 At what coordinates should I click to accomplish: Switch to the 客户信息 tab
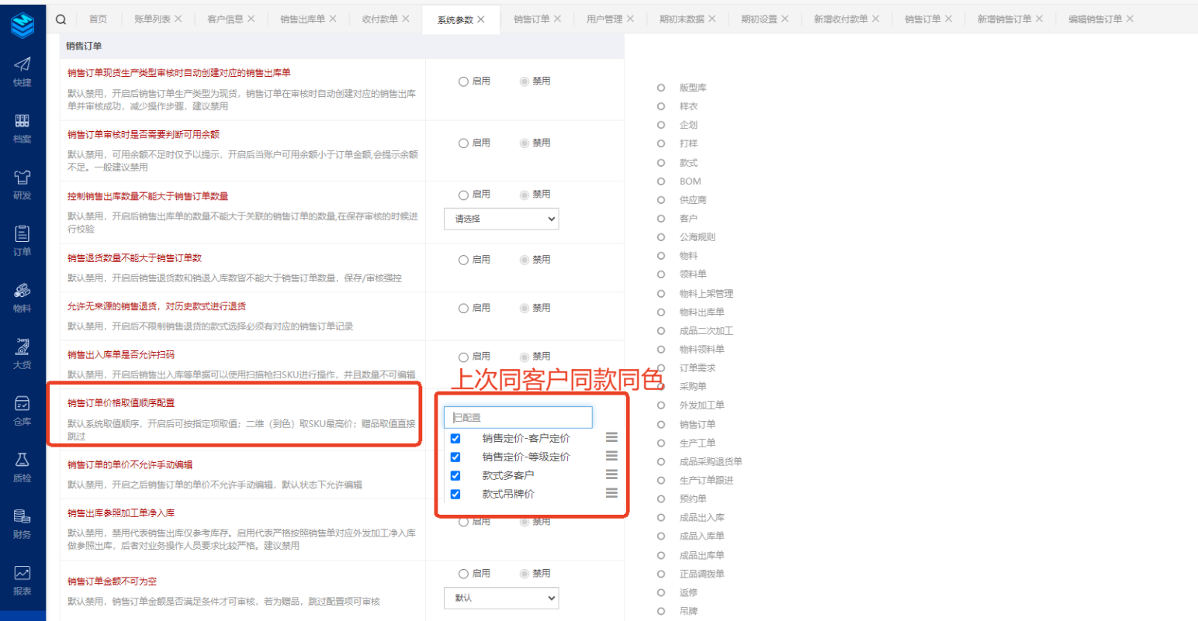point(225,19)
